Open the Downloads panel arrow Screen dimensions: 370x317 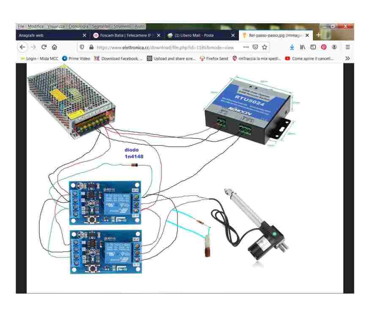pos(292,47)
